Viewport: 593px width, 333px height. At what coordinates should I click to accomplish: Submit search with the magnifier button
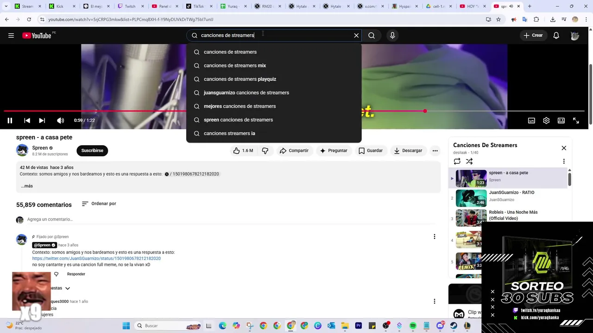(372, 36)
